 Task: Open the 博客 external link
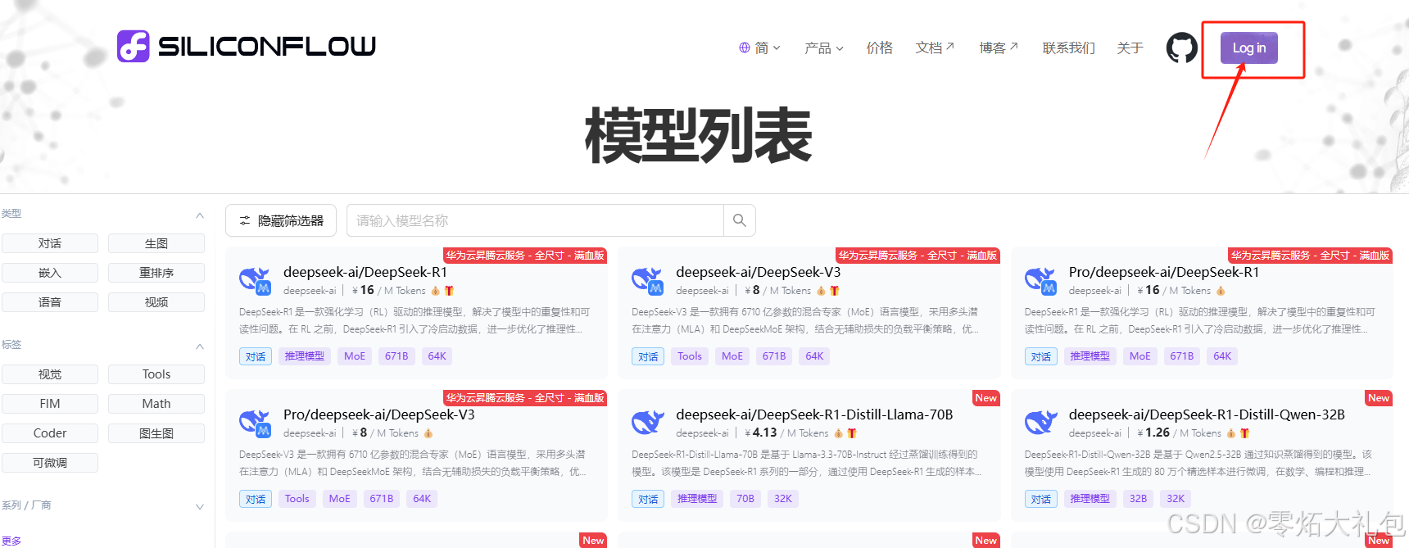point(999,48)
